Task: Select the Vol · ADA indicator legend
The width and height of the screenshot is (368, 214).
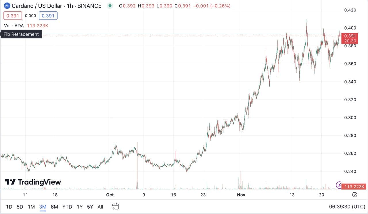Action: [14, 26]
